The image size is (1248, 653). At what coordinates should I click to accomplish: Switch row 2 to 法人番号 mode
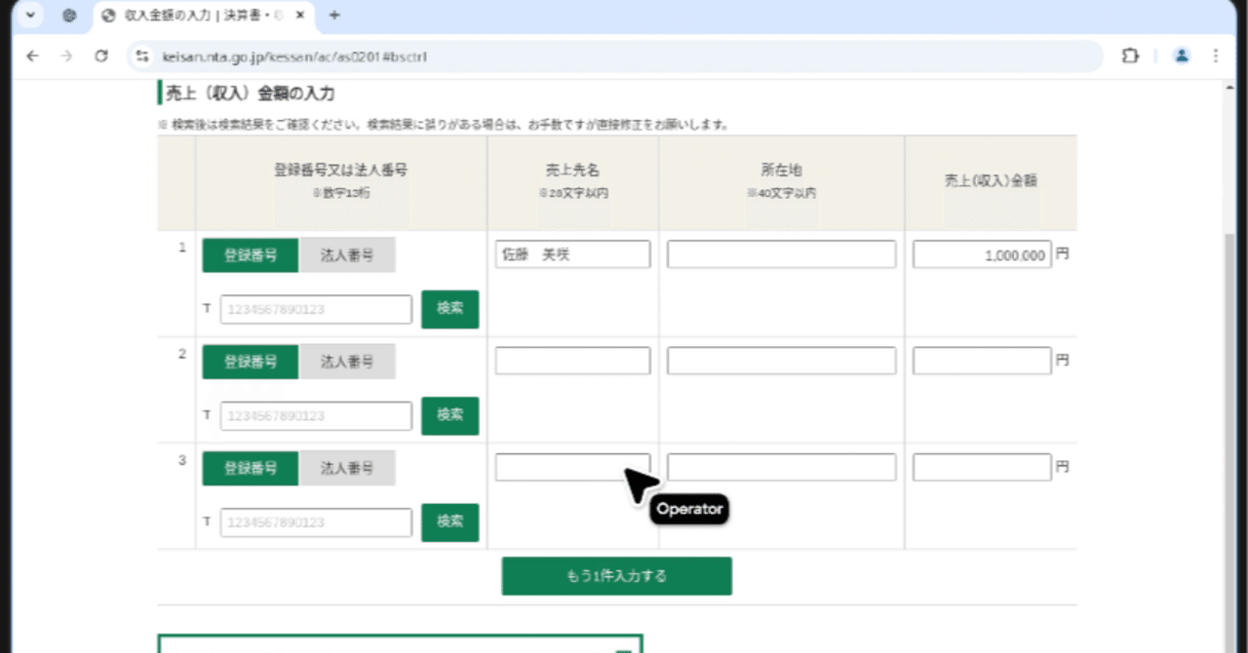tap(348, 361)
